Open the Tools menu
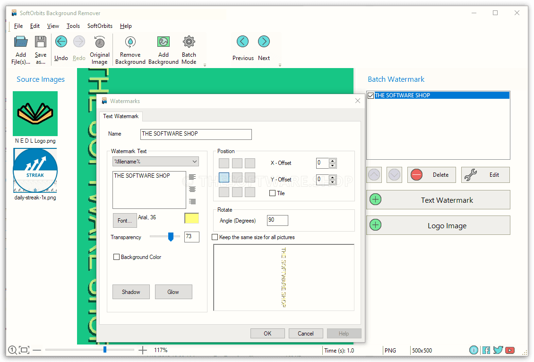Viewport: 534px width, 362px height. [x=73, y=26]
